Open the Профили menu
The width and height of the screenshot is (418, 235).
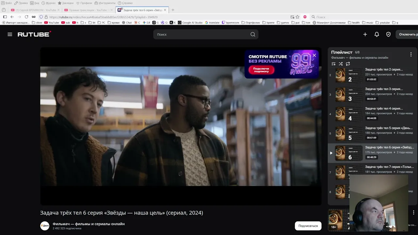84,3
